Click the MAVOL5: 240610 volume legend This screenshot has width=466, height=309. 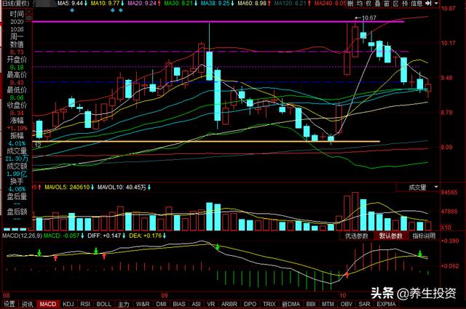click(67, 188)
